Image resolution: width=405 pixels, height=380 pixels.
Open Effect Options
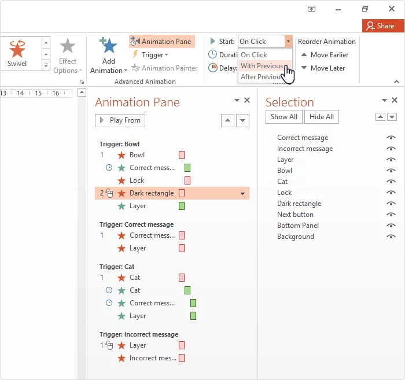(x=68, y=56)
